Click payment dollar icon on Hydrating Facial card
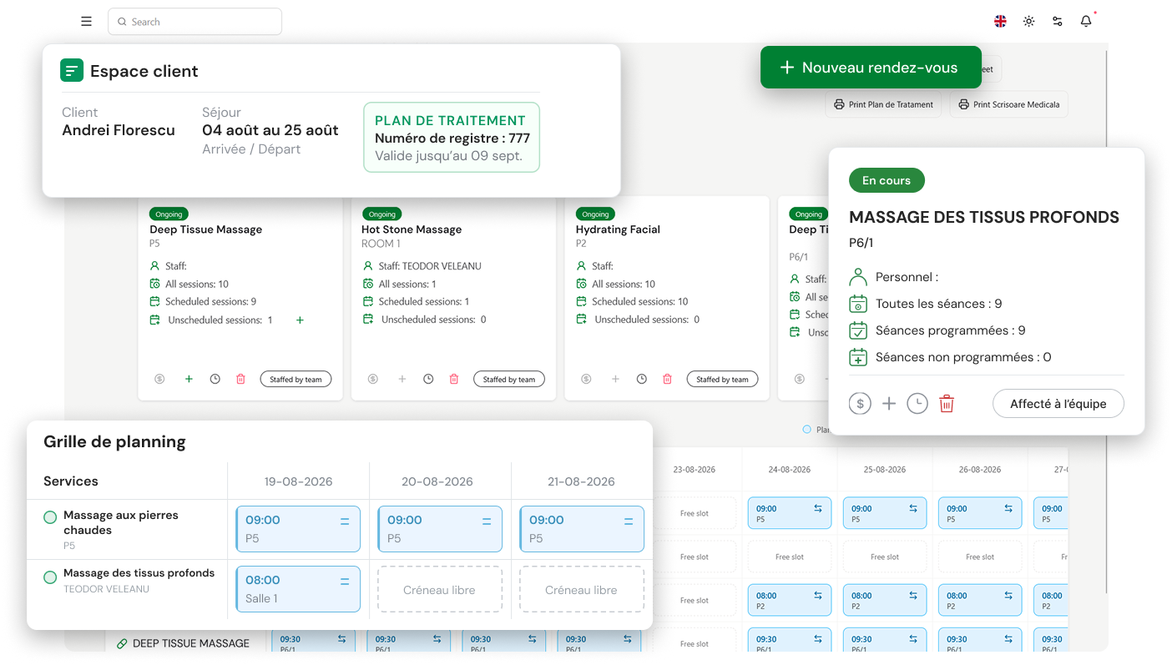 (x=586, y=379)
